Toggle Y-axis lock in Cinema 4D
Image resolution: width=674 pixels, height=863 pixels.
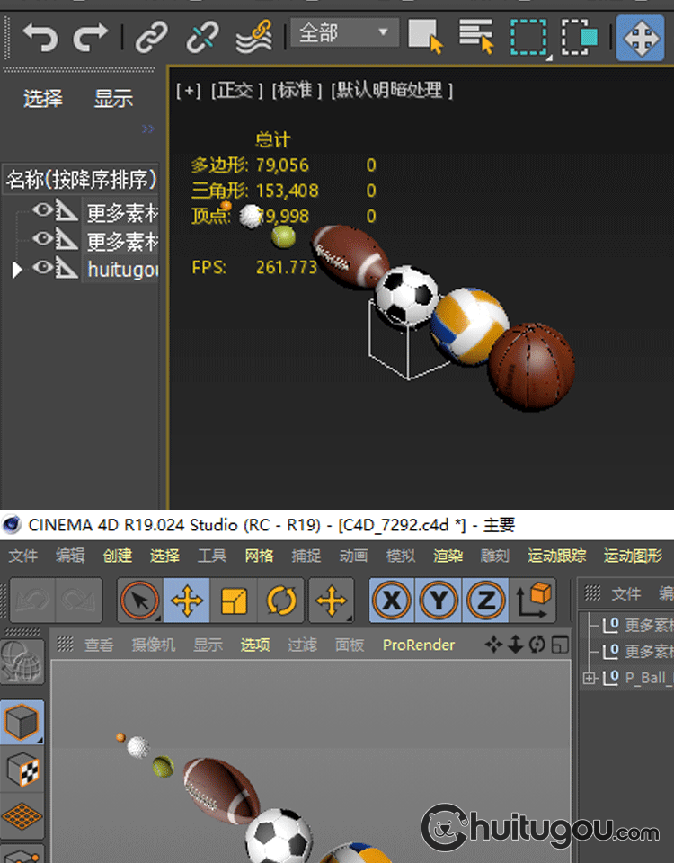point(439,601)
